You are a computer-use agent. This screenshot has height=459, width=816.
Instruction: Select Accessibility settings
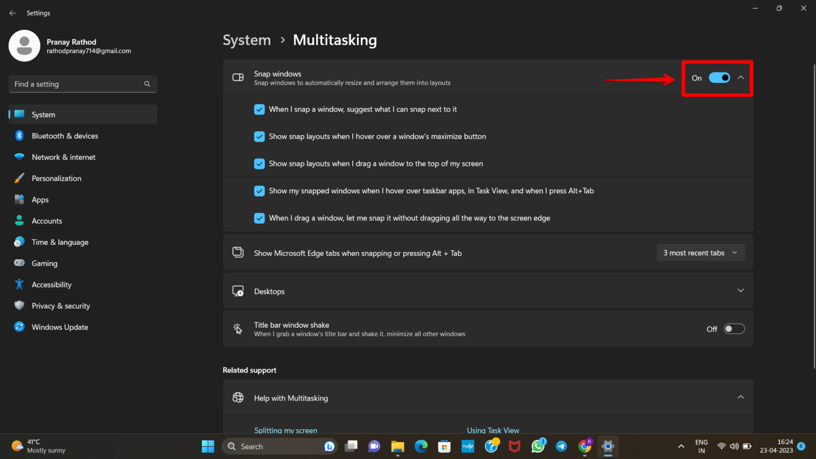click(52, 284)
